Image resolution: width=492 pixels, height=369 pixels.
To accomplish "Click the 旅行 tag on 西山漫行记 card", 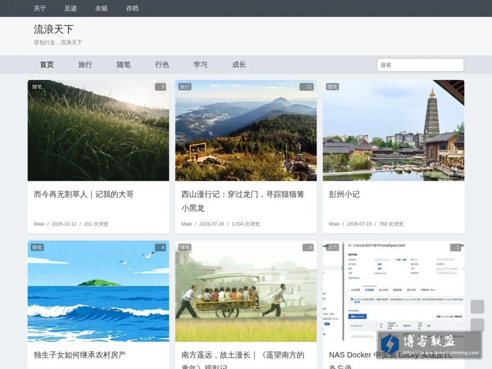I will [185, 87].
